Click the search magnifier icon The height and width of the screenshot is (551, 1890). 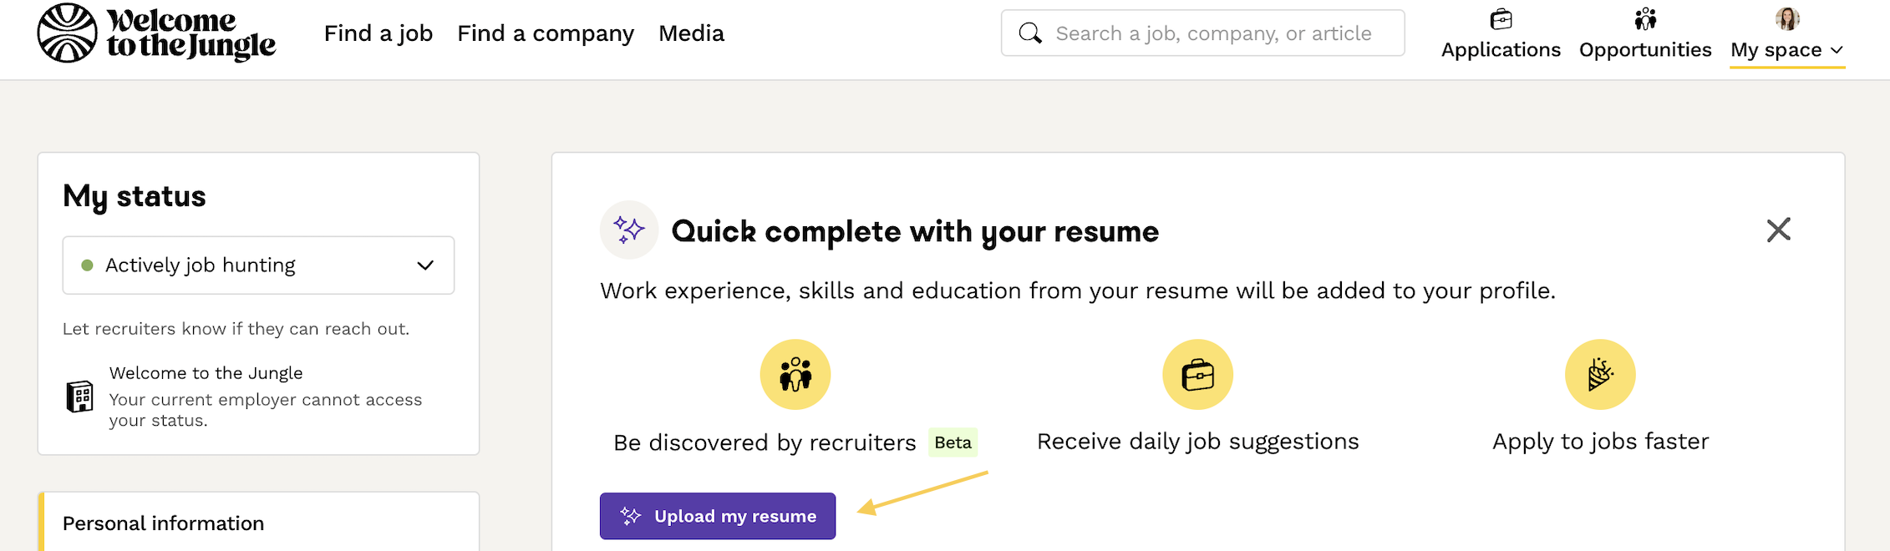click(1030, 33)
